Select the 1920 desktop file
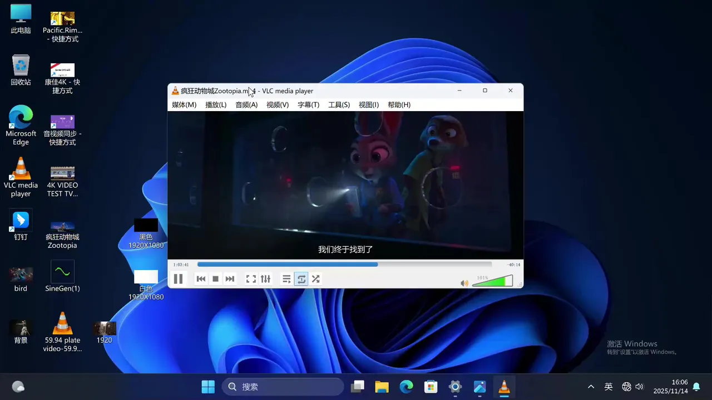 point(105,332)
